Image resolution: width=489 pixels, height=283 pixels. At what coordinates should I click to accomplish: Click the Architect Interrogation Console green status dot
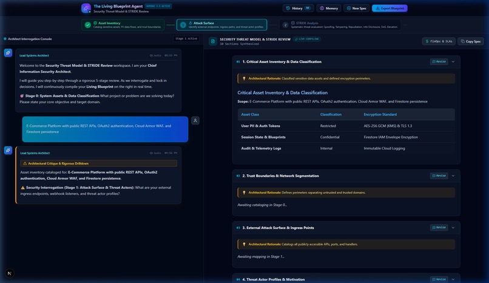[x=5, y=39]
